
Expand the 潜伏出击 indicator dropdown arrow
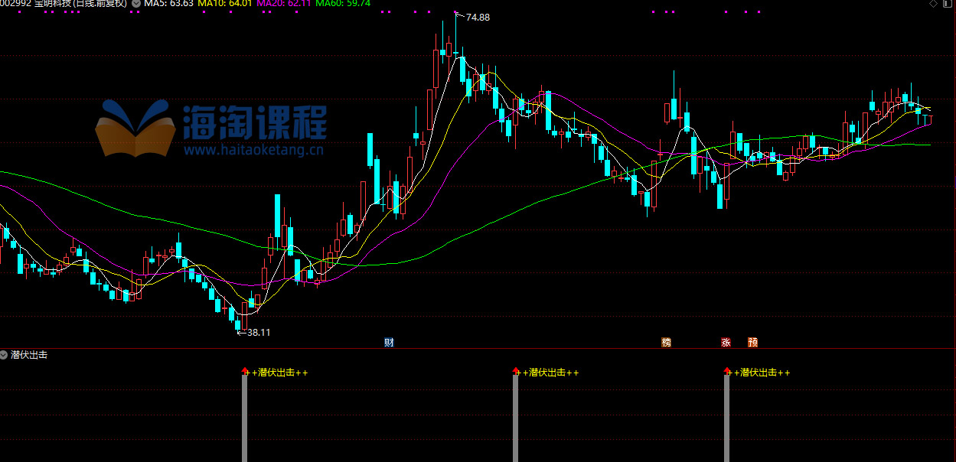5,355
